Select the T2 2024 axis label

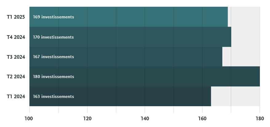click(x=16, y=77)
